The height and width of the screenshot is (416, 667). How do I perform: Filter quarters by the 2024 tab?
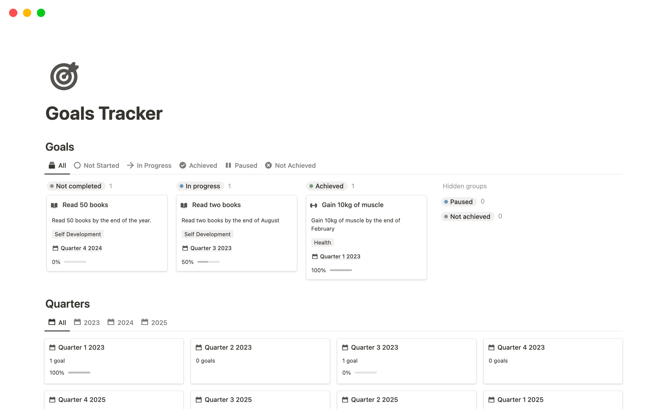click(x=121, y=322)
